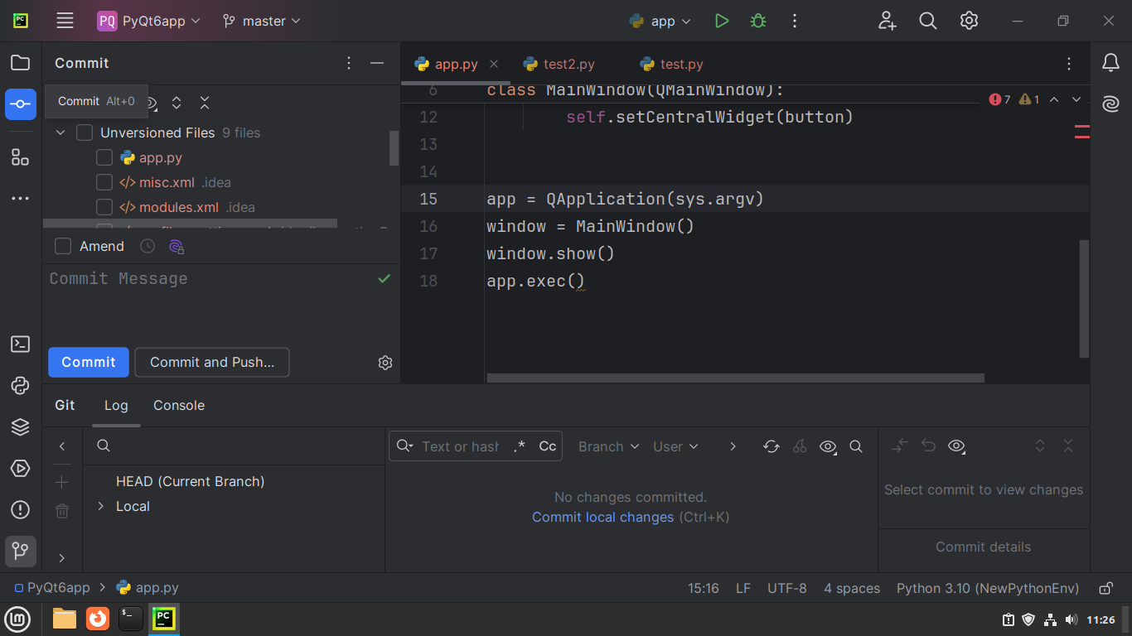The width and height of the screenshot is (1132, 636).
Task: Open Commit panel options ellipsis
Action: pos(349,63)
